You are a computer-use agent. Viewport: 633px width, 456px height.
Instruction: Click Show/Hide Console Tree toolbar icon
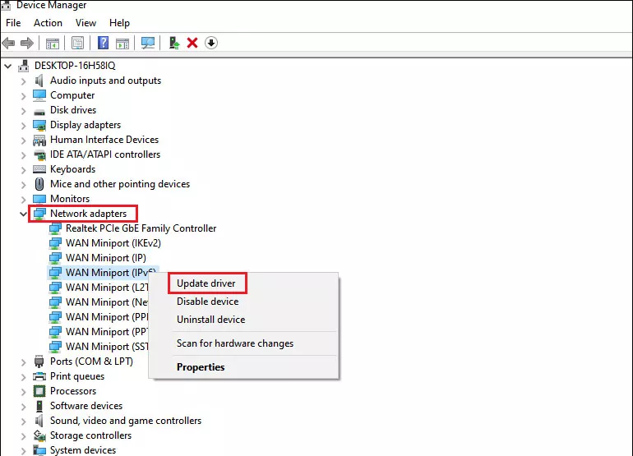[x=53, y=44]
